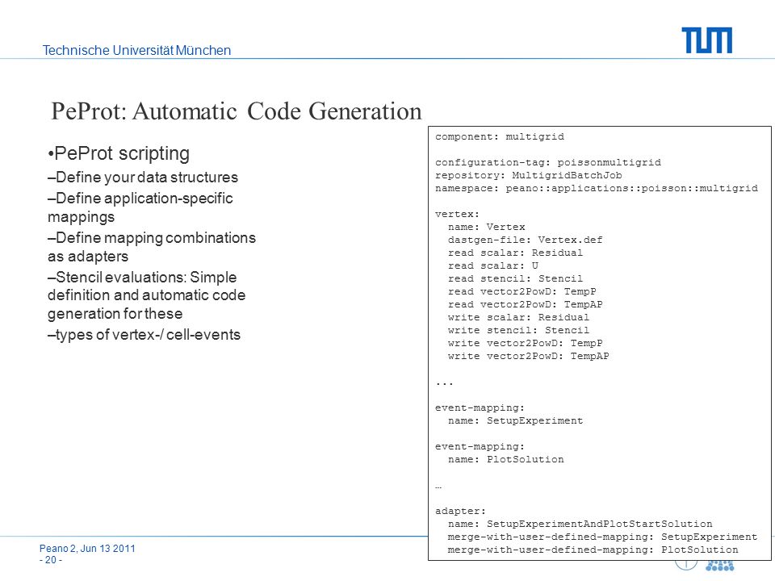Click the 'namespace: peano::applications::poisson::multigrid' line

tap(597, 188)
